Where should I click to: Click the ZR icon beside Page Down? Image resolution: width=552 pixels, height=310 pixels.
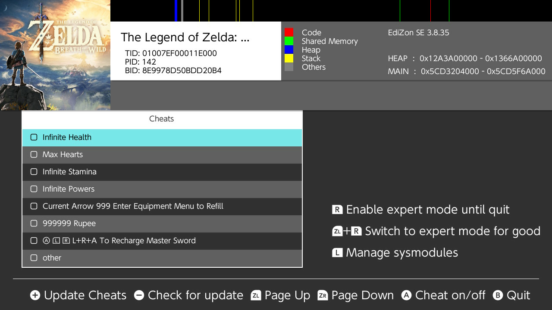(x=323, y=295)
